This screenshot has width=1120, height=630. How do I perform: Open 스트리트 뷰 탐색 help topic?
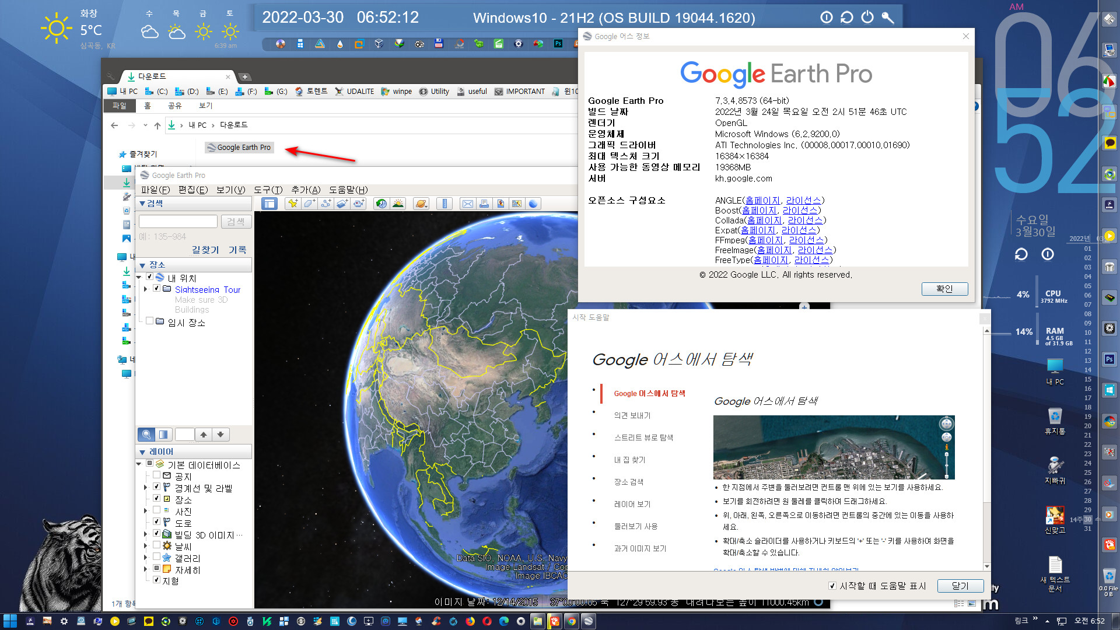[643, 437]
